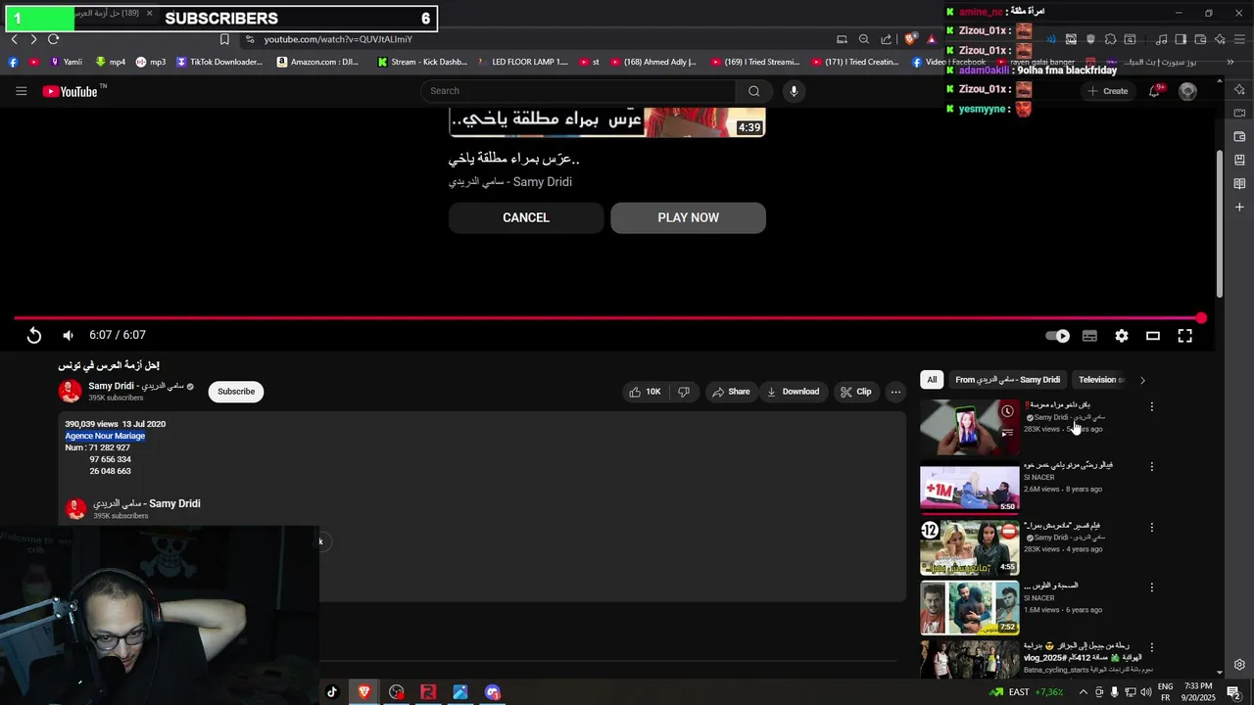Start voice search with the microphone icon
Screen dimensions: 1254x705
click(794, 91)
